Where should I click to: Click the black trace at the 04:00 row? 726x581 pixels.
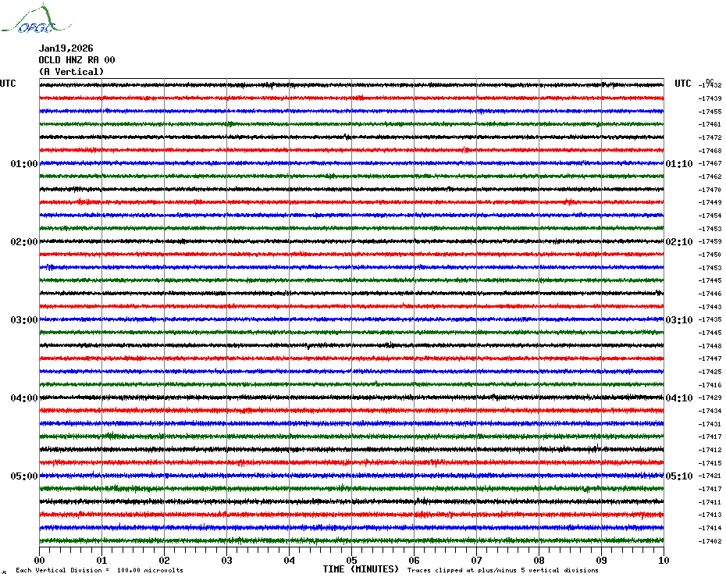[x=351, y=398]
